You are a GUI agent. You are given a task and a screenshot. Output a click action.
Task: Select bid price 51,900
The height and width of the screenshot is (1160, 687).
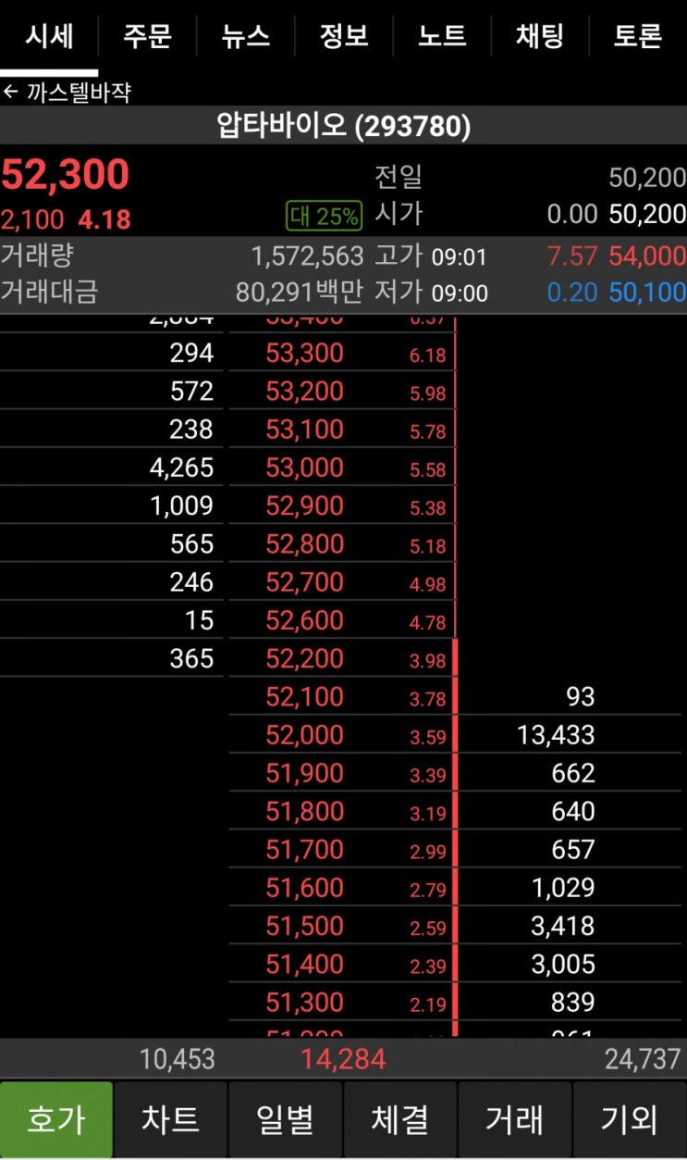tap(304, 773)
